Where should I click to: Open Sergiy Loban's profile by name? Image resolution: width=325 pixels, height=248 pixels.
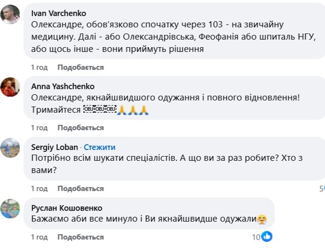point(54,147)
